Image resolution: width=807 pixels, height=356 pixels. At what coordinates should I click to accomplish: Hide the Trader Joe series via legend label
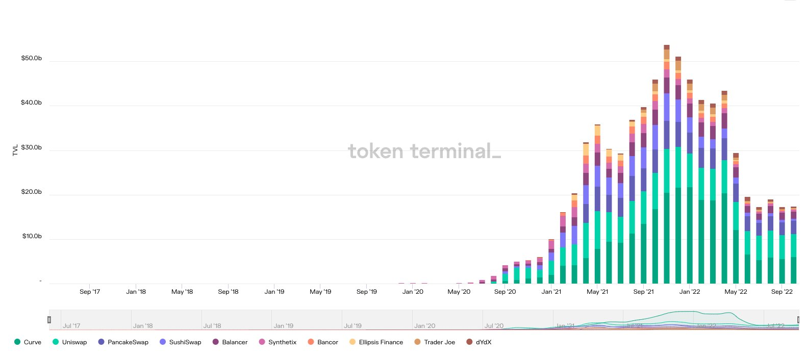pos(439,342)
